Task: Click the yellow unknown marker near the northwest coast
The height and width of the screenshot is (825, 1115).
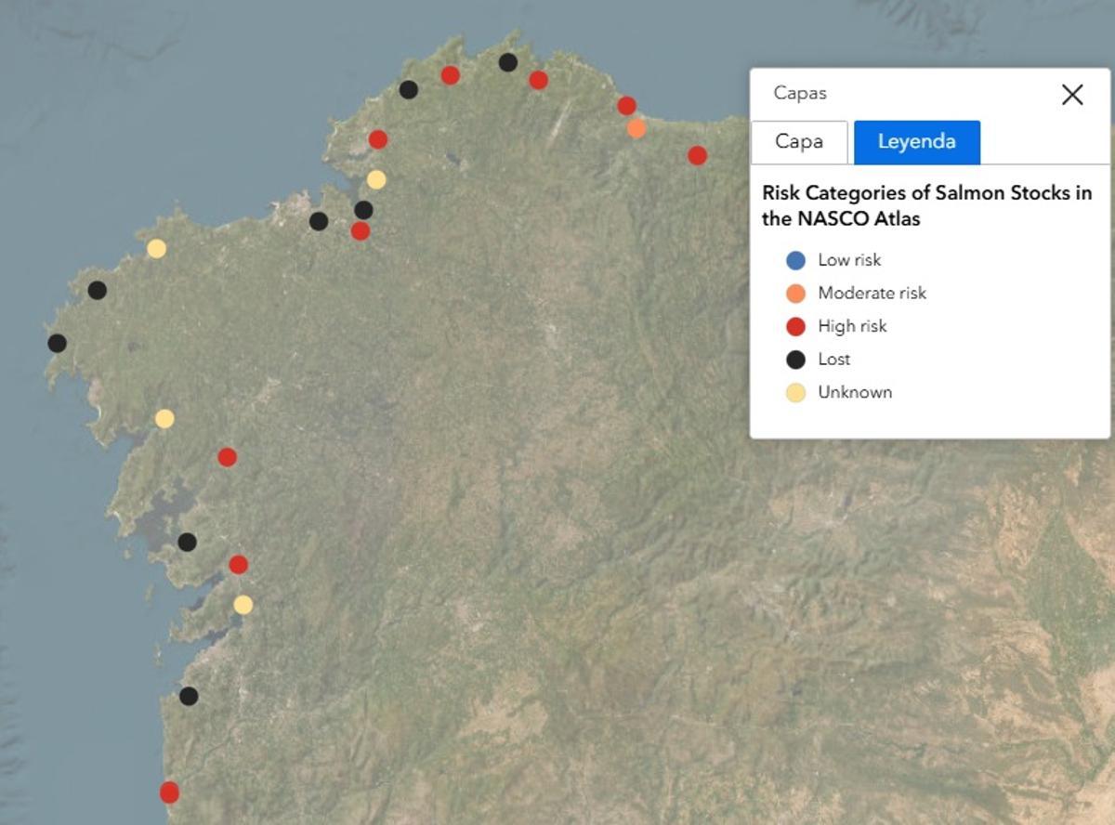Action: coord(157,247)
